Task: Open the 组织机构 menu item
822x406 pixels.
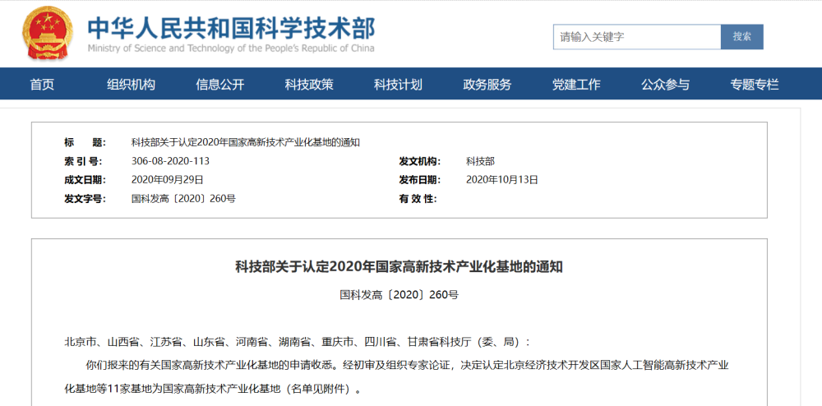Action: (x=131, y=84)
